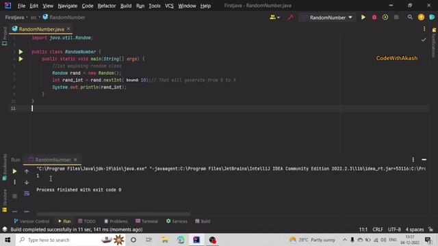The height and width of the screenshot is (246, 438).
Task: Change UTF-8 file encoding in status bar
Action: 394,230
